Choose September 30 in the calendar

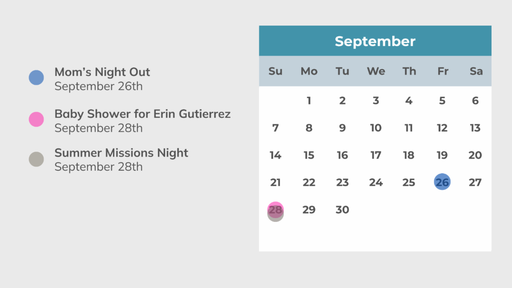pyautogui.click(x=342, y=210)
